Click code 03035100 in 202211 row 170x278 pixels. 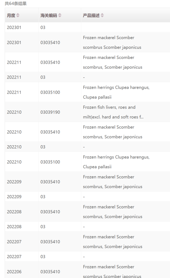50,92
